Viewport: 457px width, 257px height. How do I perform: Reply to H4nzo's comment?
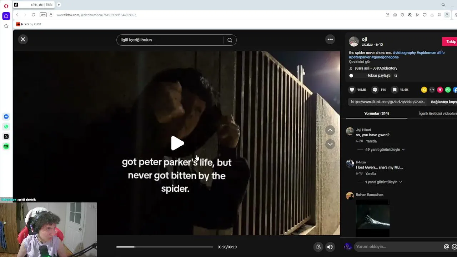371,173
